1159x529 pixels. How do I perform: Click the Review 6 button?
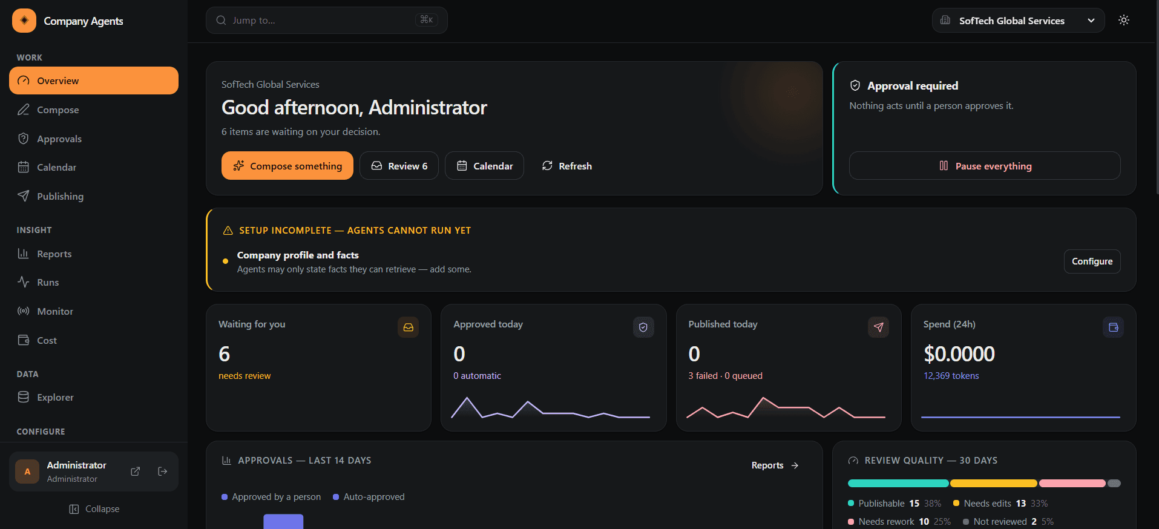point(399,166)
